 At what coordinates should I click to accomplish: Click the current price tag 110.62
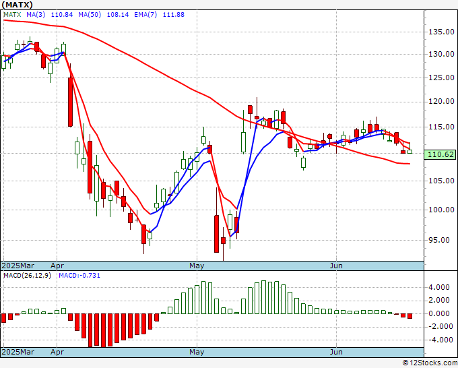[440, 154]
